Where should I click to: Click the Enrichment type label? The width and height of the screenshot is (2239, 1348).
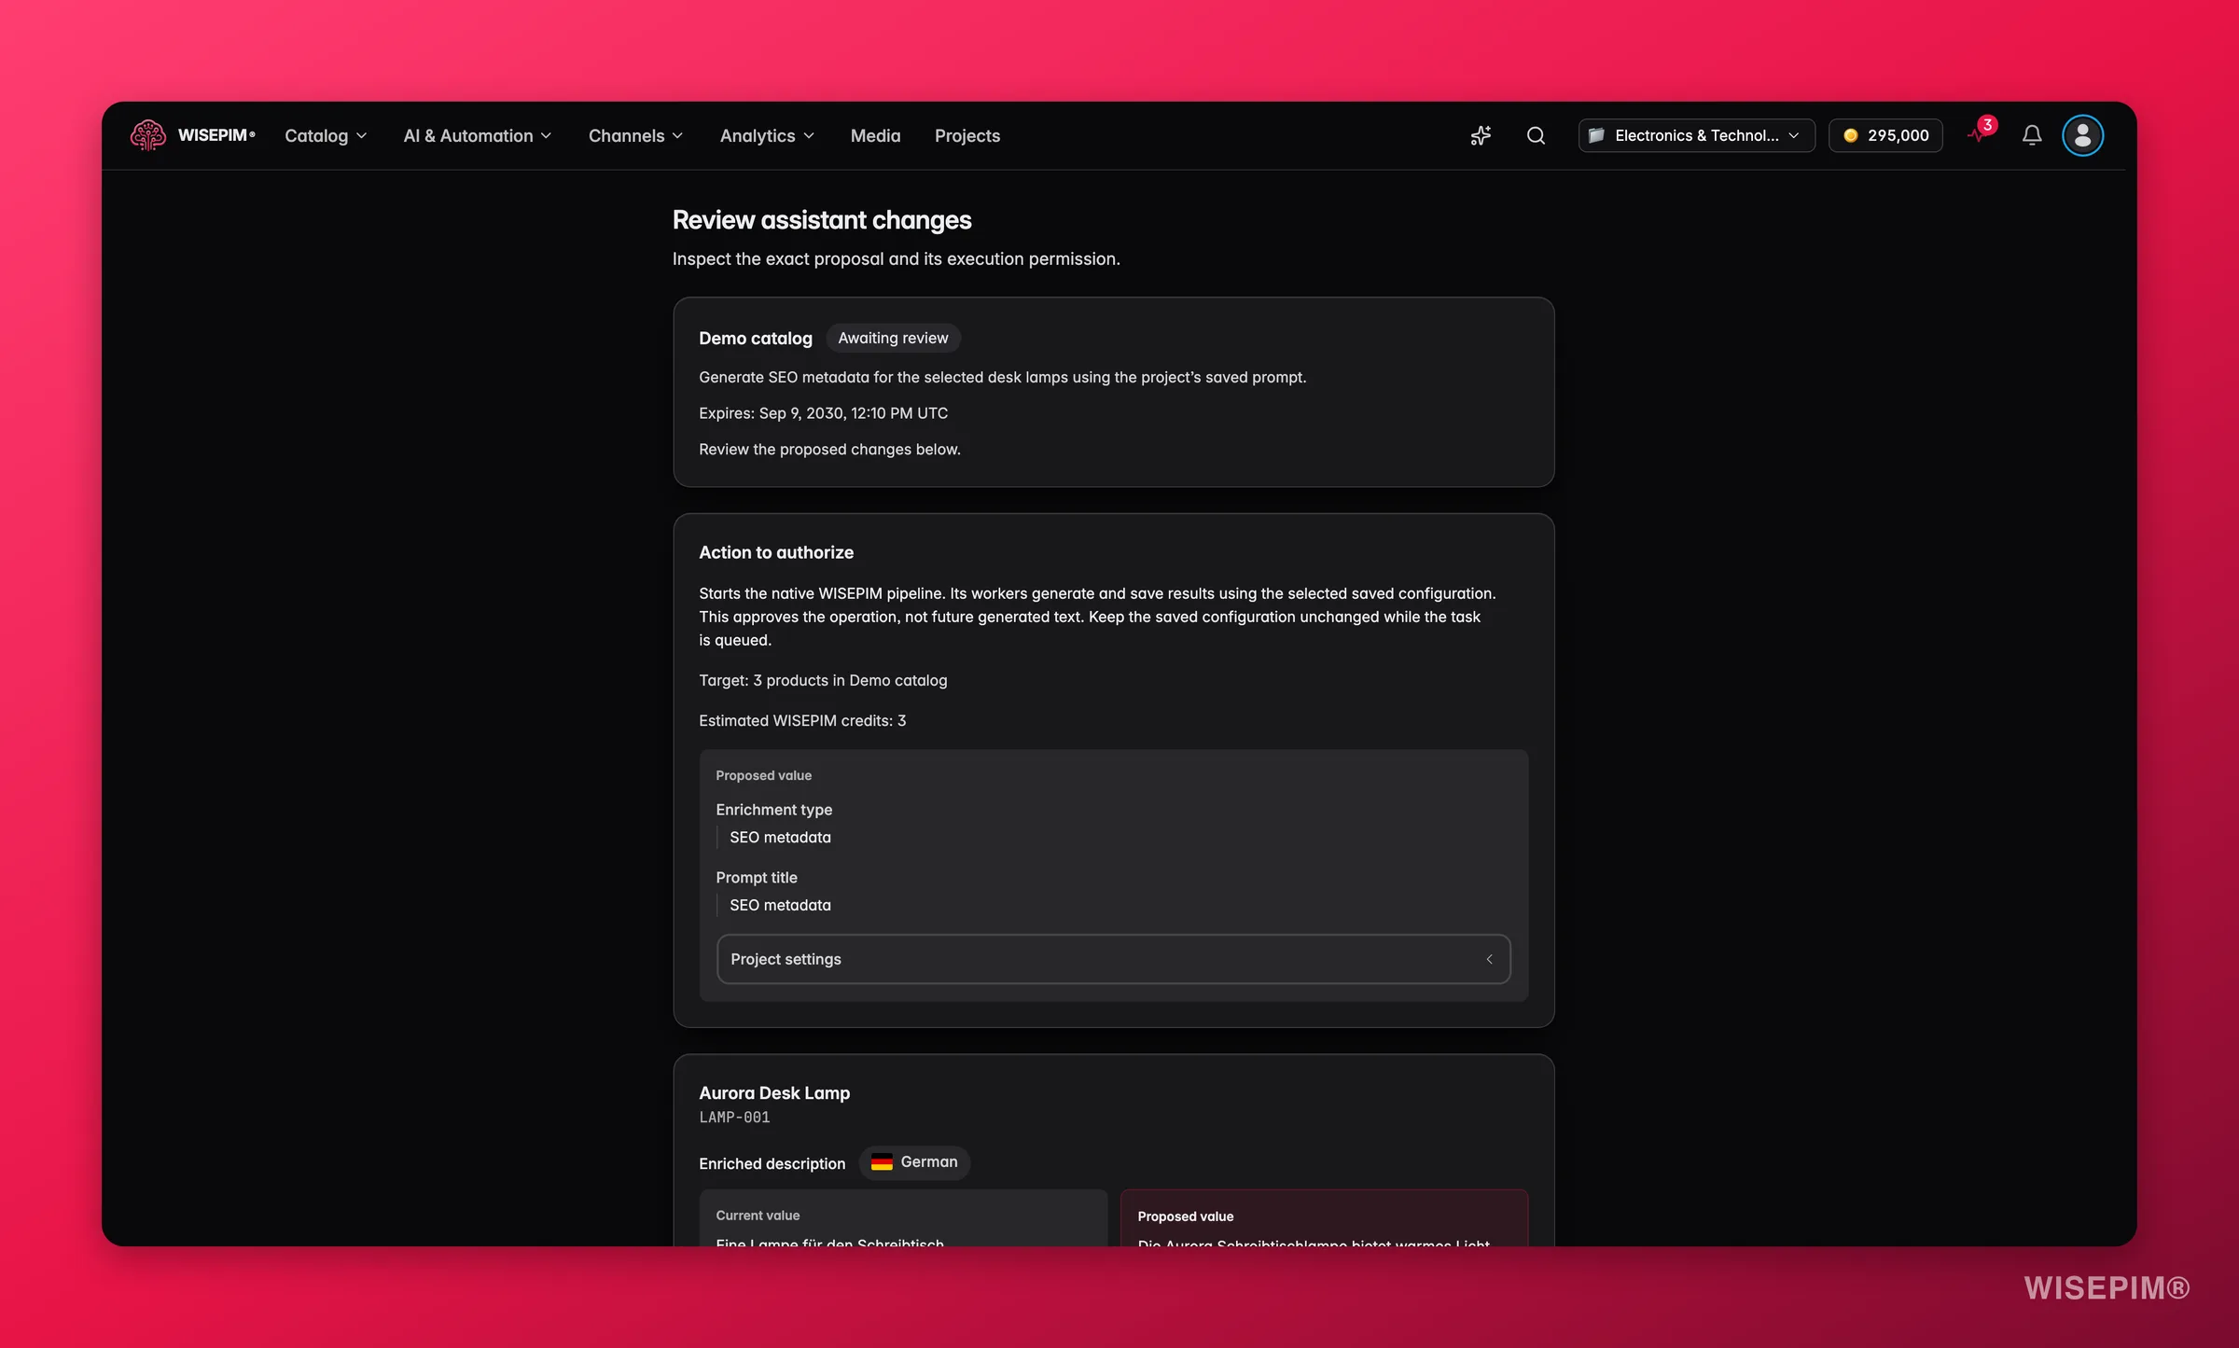(773, 810)
